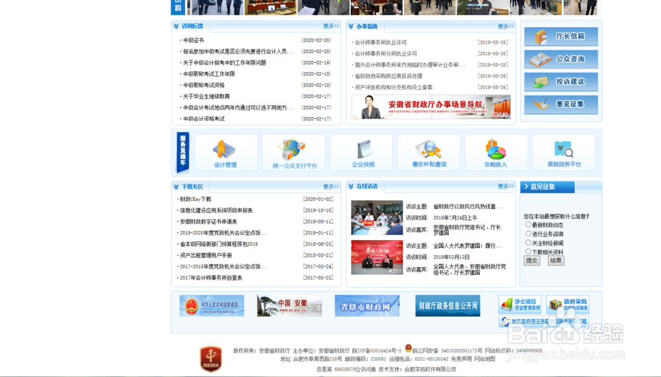Select the 关注财经新闻 radio option
This screenshot has height=377, width=661.
pos(527,243)
